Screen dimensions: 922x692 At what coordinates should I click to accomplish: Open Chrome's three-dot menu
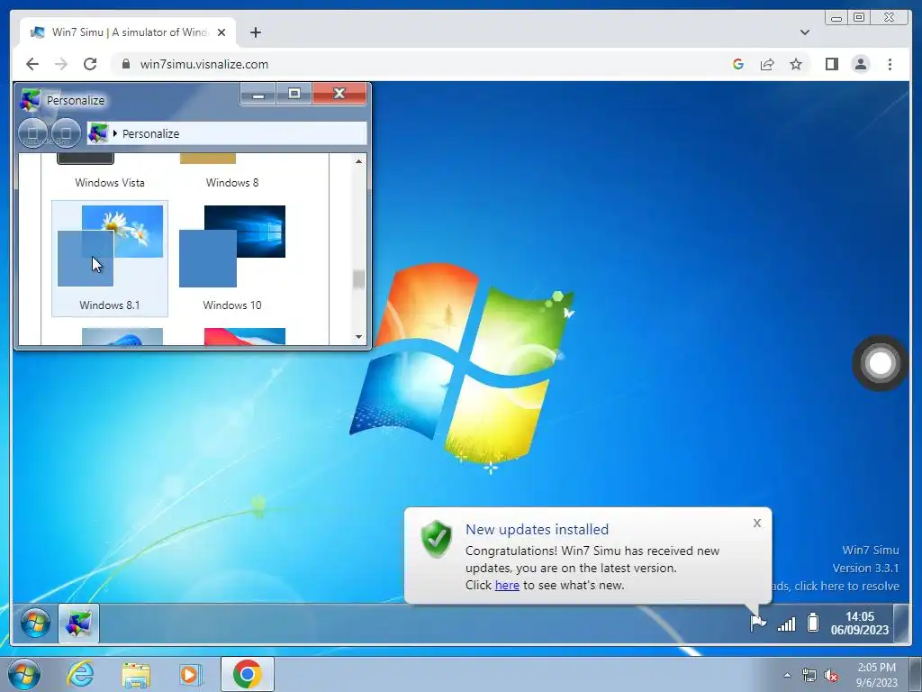[890, 64]
